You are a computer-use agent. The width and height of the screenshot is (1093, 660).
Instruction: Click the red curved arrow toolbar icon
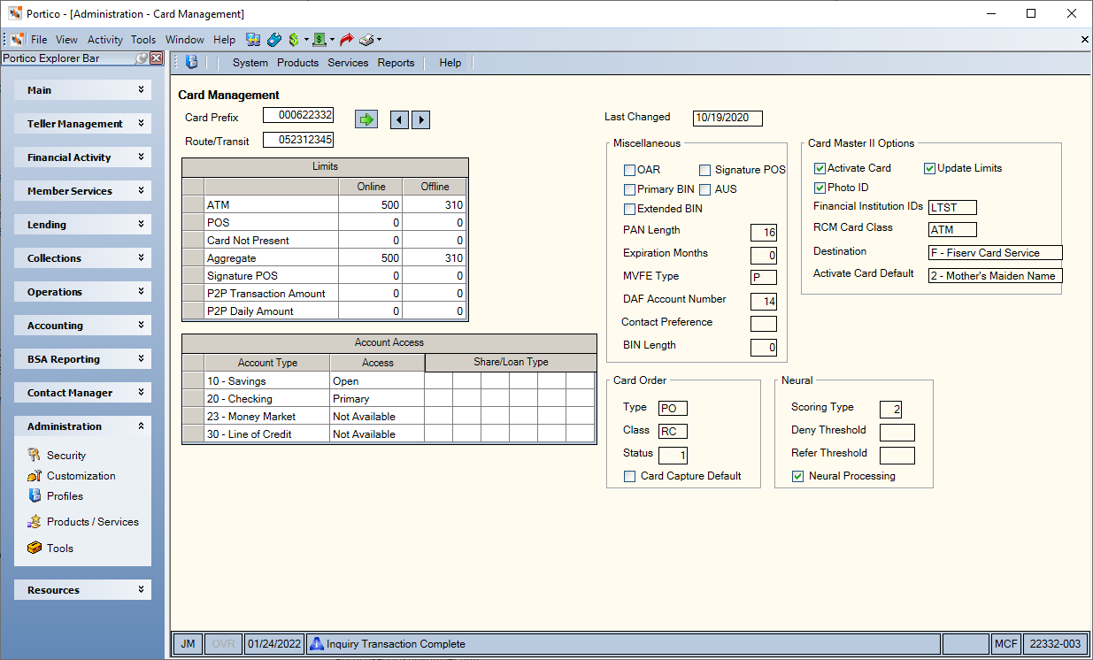click(x=347, y=39)
